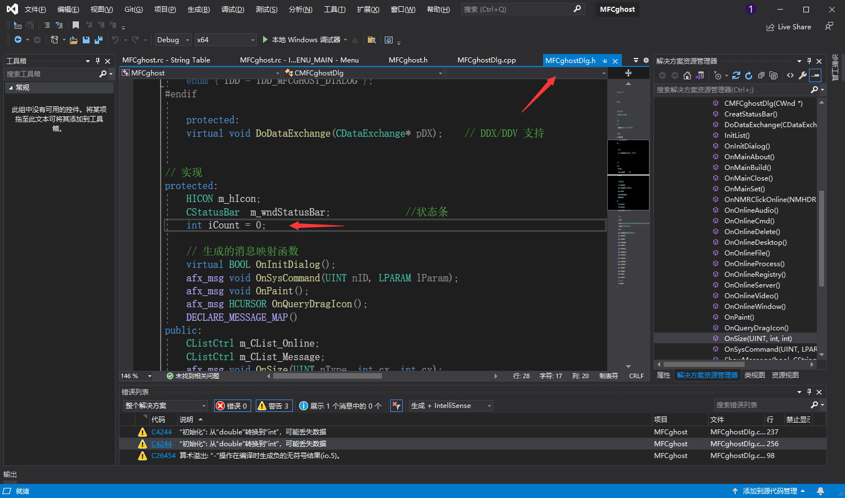Click the Sync with Active Document icon

(736, 75)
